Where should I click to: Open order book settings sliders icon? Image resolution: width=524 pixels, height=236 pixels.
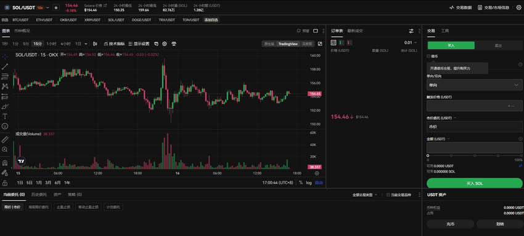pyautogui.click(x=411, y=31)
